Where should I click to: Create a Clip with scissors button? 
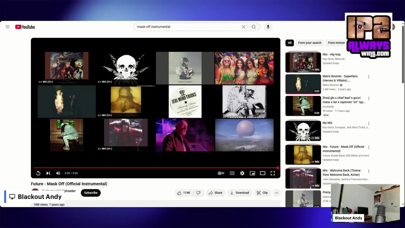(x=262, y=193)
